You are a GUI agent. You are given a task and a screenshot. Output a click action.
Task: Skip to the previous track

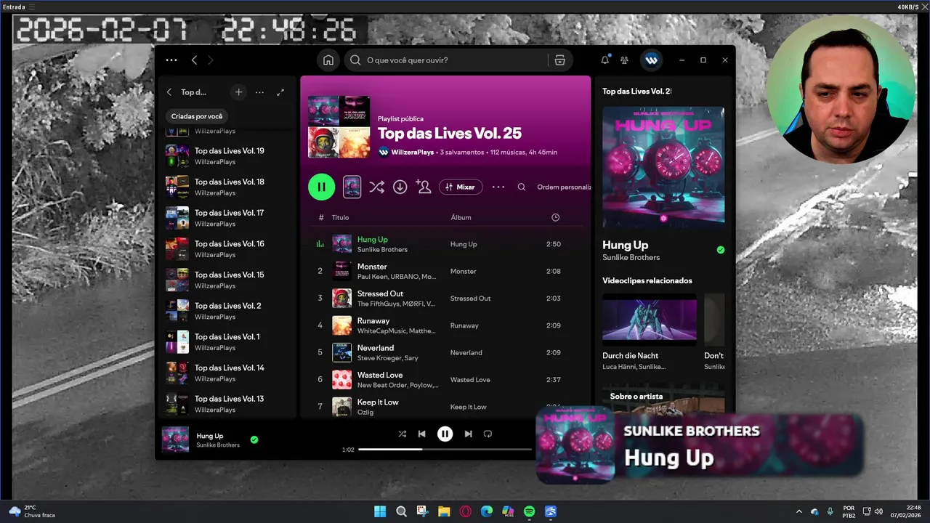(421, 434)
